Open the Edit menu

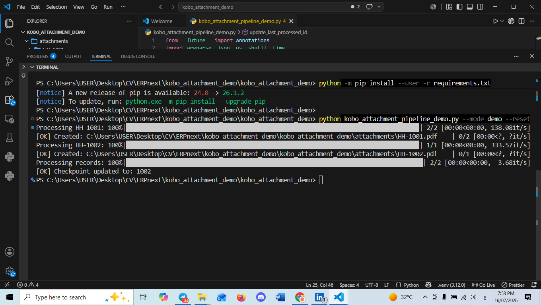click(35, 7)
